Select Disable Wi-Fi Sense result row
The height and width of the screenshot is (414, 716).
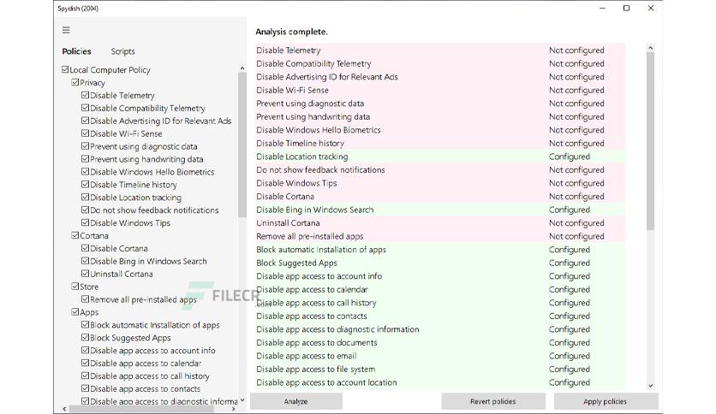click(x=439, y=90)
